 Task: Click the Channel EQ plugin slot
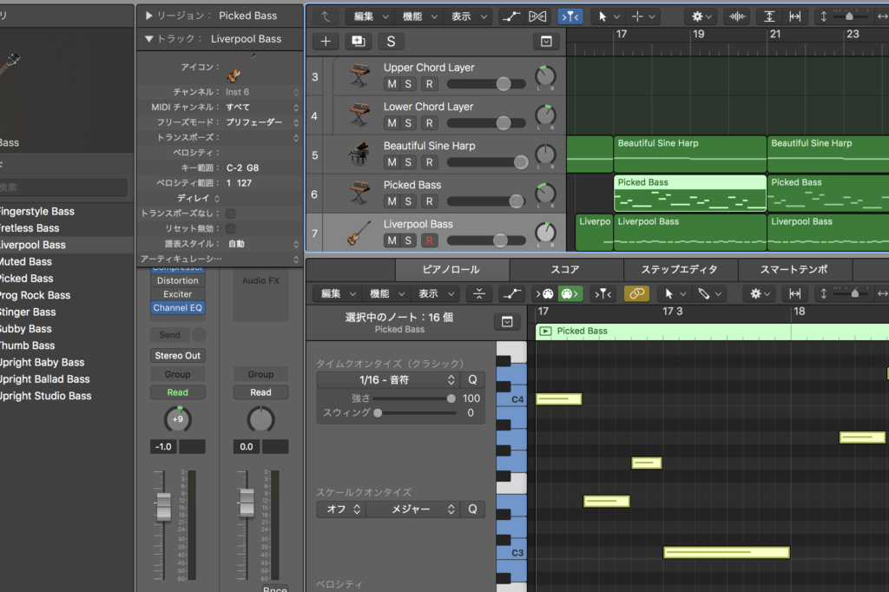177,308
